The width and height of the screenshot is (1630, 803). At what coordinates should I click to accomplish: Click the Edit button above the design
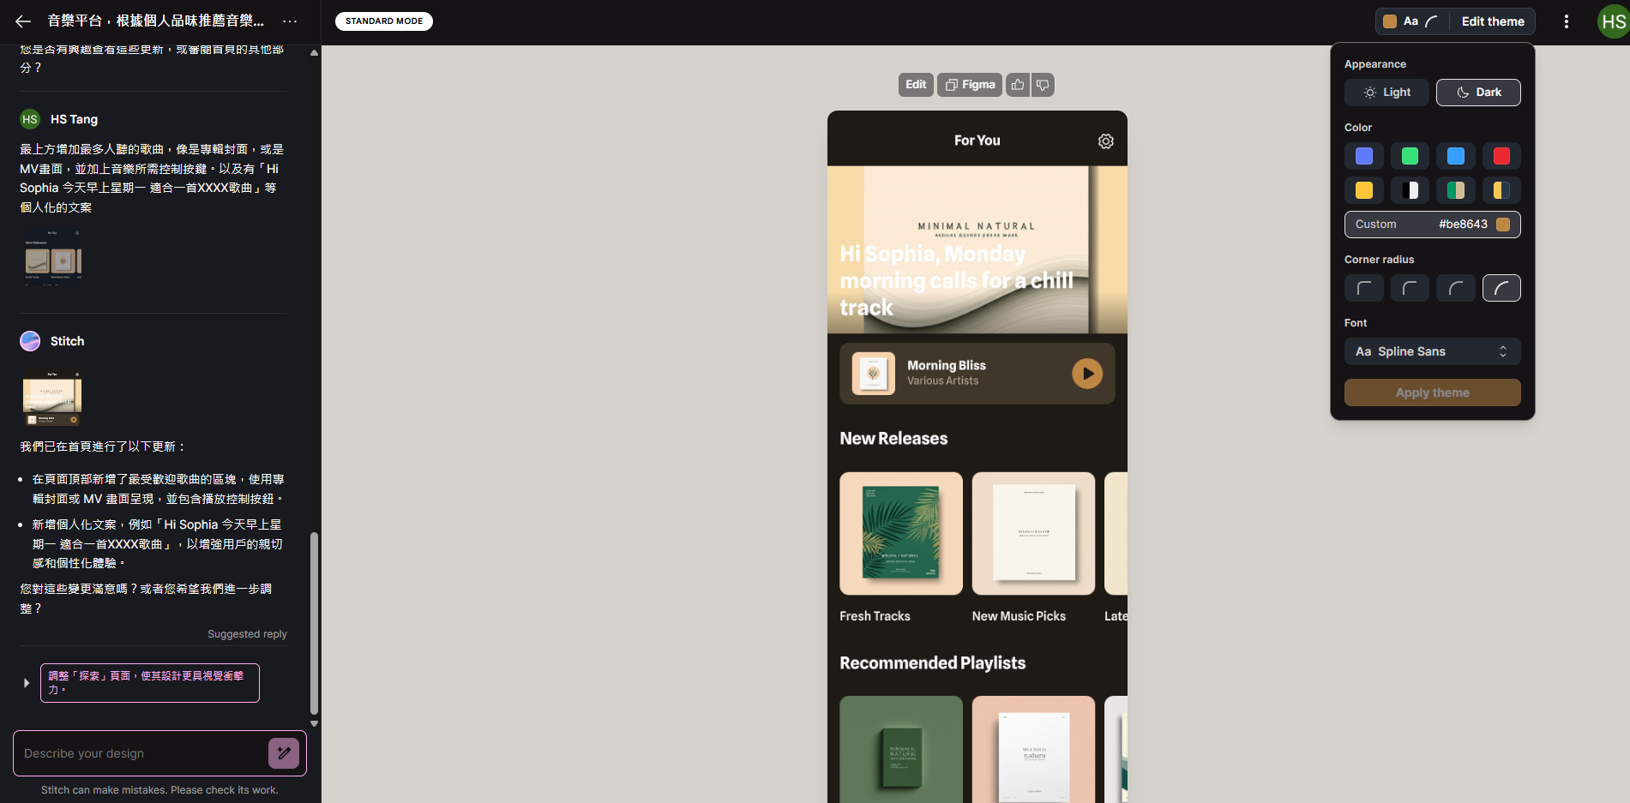click(916, 85)
